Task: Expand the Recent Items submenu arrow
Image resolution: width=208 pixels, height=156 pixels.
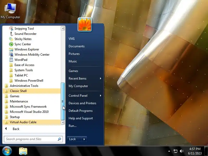Action: [x=101, y=79]
